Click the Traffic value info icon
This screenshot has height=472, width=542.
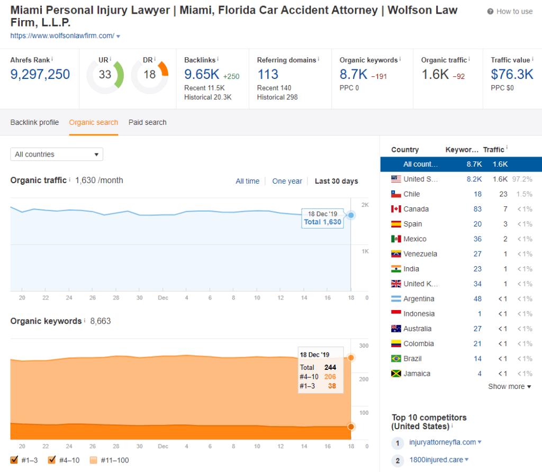pos(532,59)
